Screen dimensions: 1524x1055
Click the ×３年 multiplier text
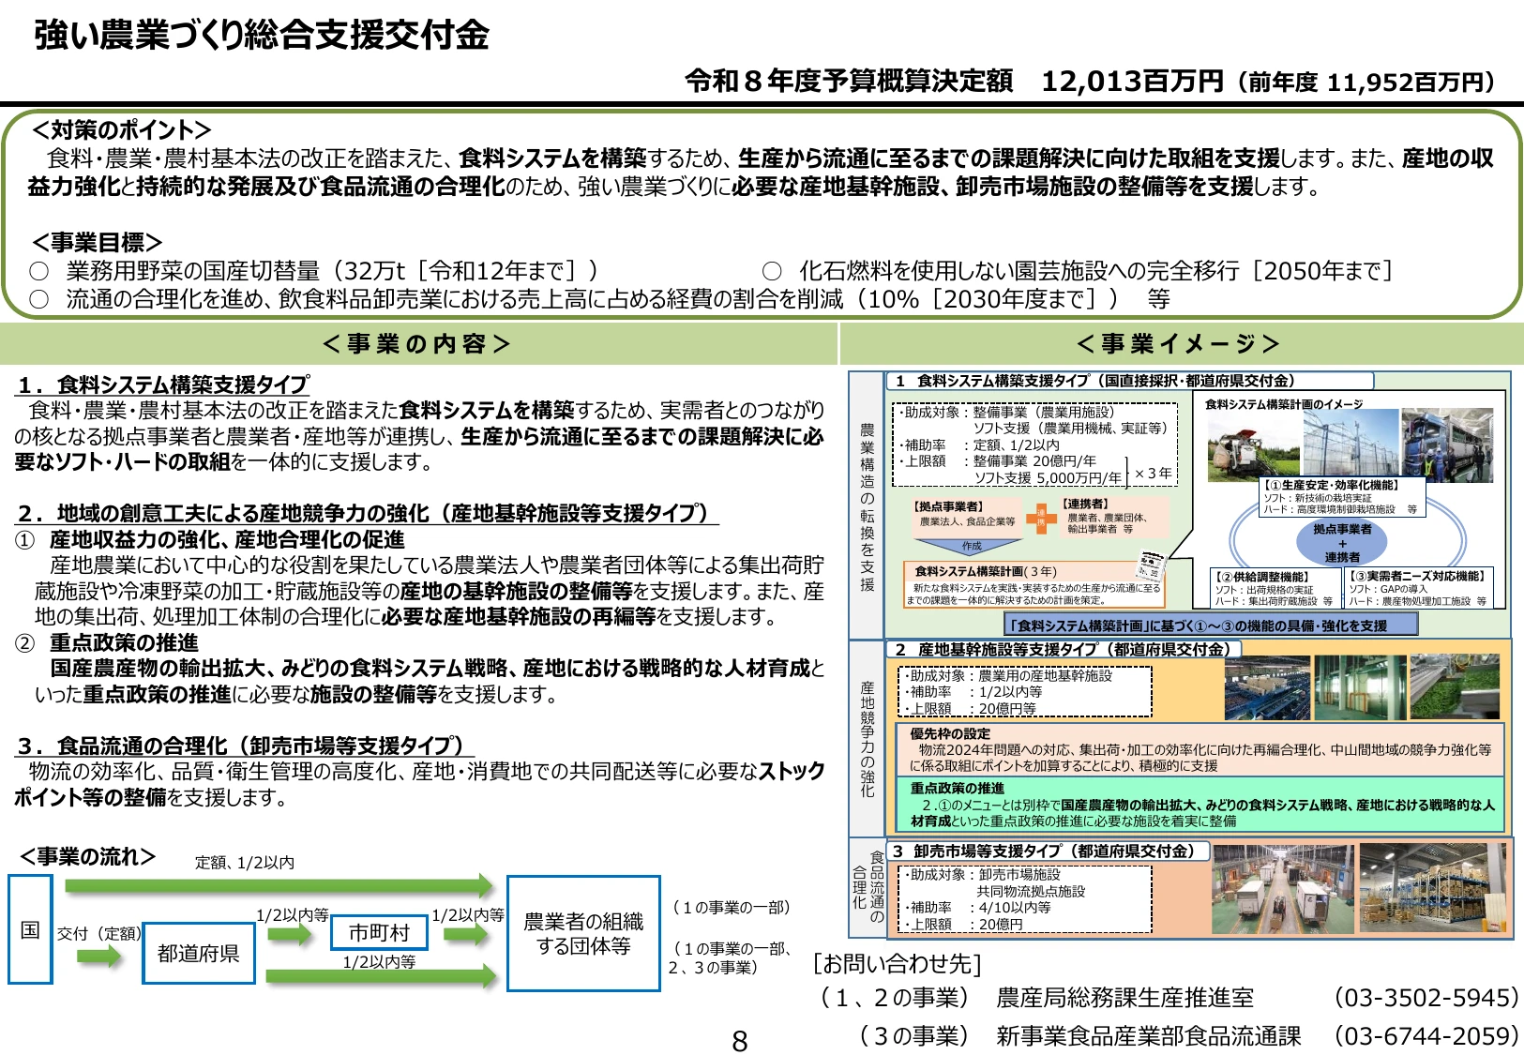1153,473
